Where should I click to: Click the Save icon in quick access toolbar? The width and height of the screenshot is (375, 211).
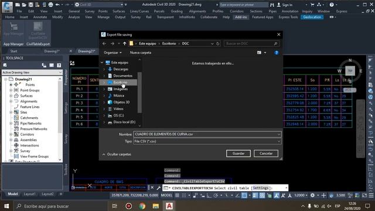tap(30, 5)
